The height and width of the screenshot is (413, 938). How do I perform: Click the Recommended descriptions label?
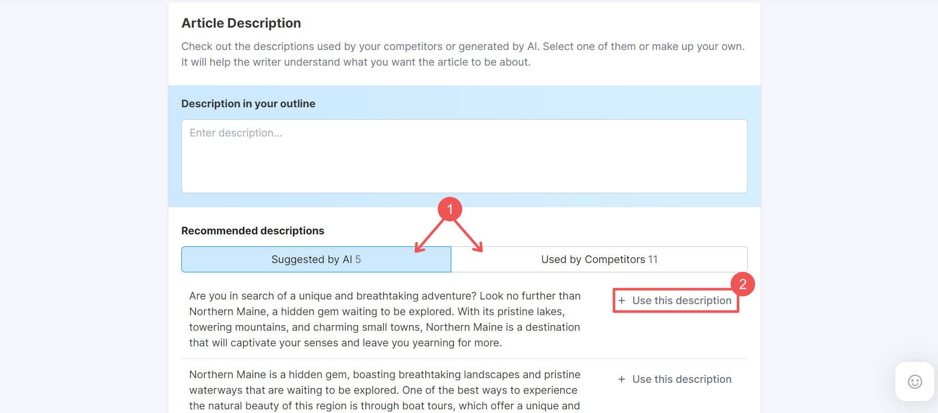(x=253, y=231)
